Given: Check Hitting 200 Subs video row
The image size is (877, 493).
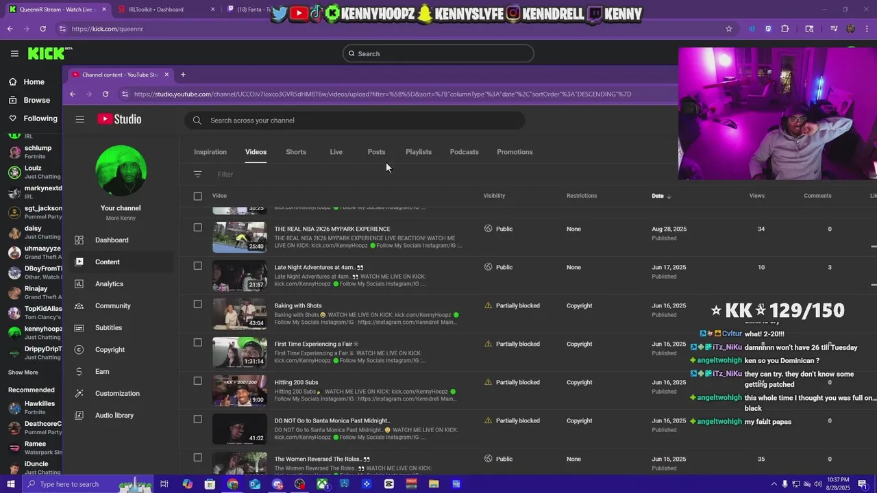Looking at the screenshot, I should coord(198,381).
